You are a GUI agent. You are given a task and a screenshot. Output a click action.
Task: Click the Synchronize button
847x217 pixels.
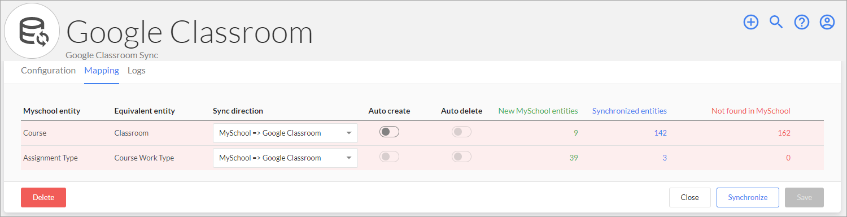tap(748, 197)
